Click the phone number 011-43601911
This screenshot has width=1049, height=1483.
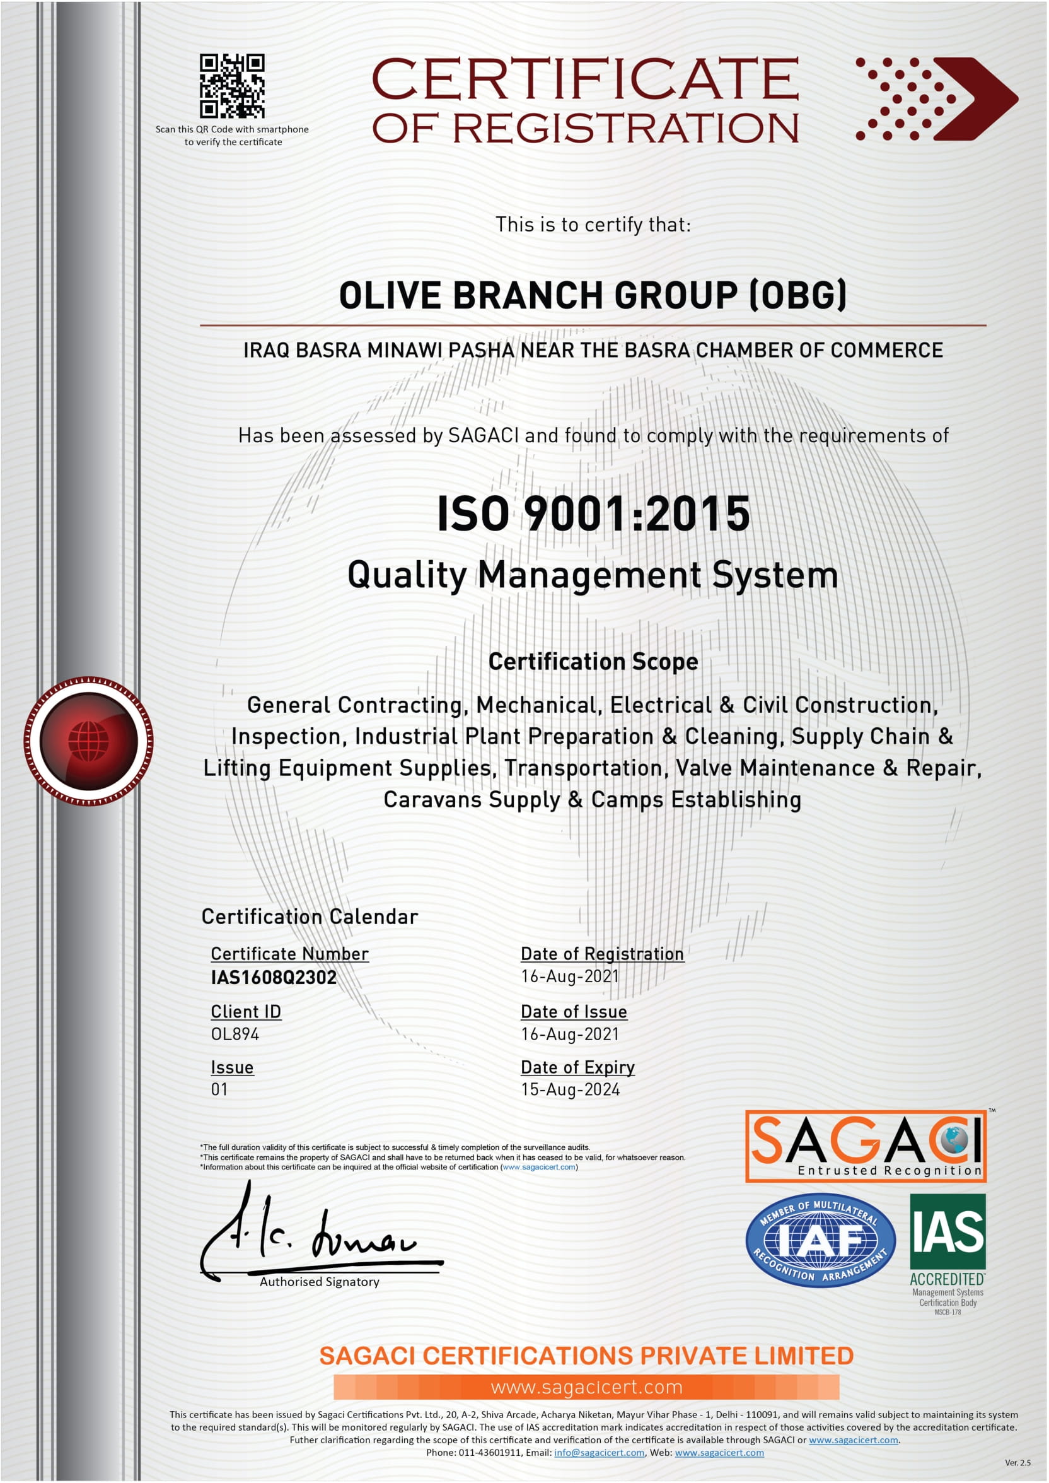pos(490,1453)
